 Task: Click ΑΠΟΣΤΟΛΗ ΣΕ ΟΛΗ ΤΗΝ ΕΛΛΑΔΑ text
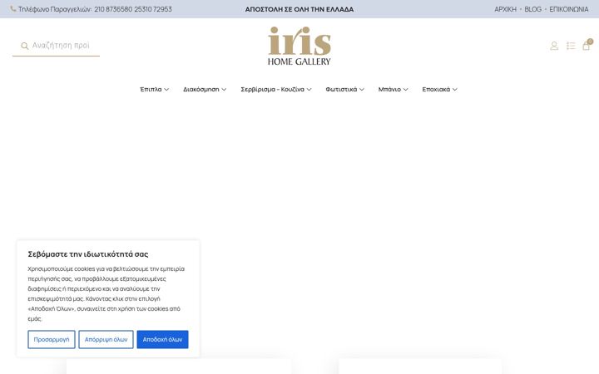(x=299, y=9)
